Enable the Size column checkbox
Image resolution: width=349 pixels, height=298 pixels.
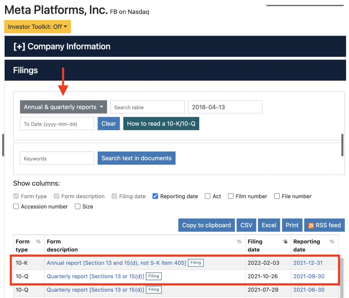tap(78, 206)
